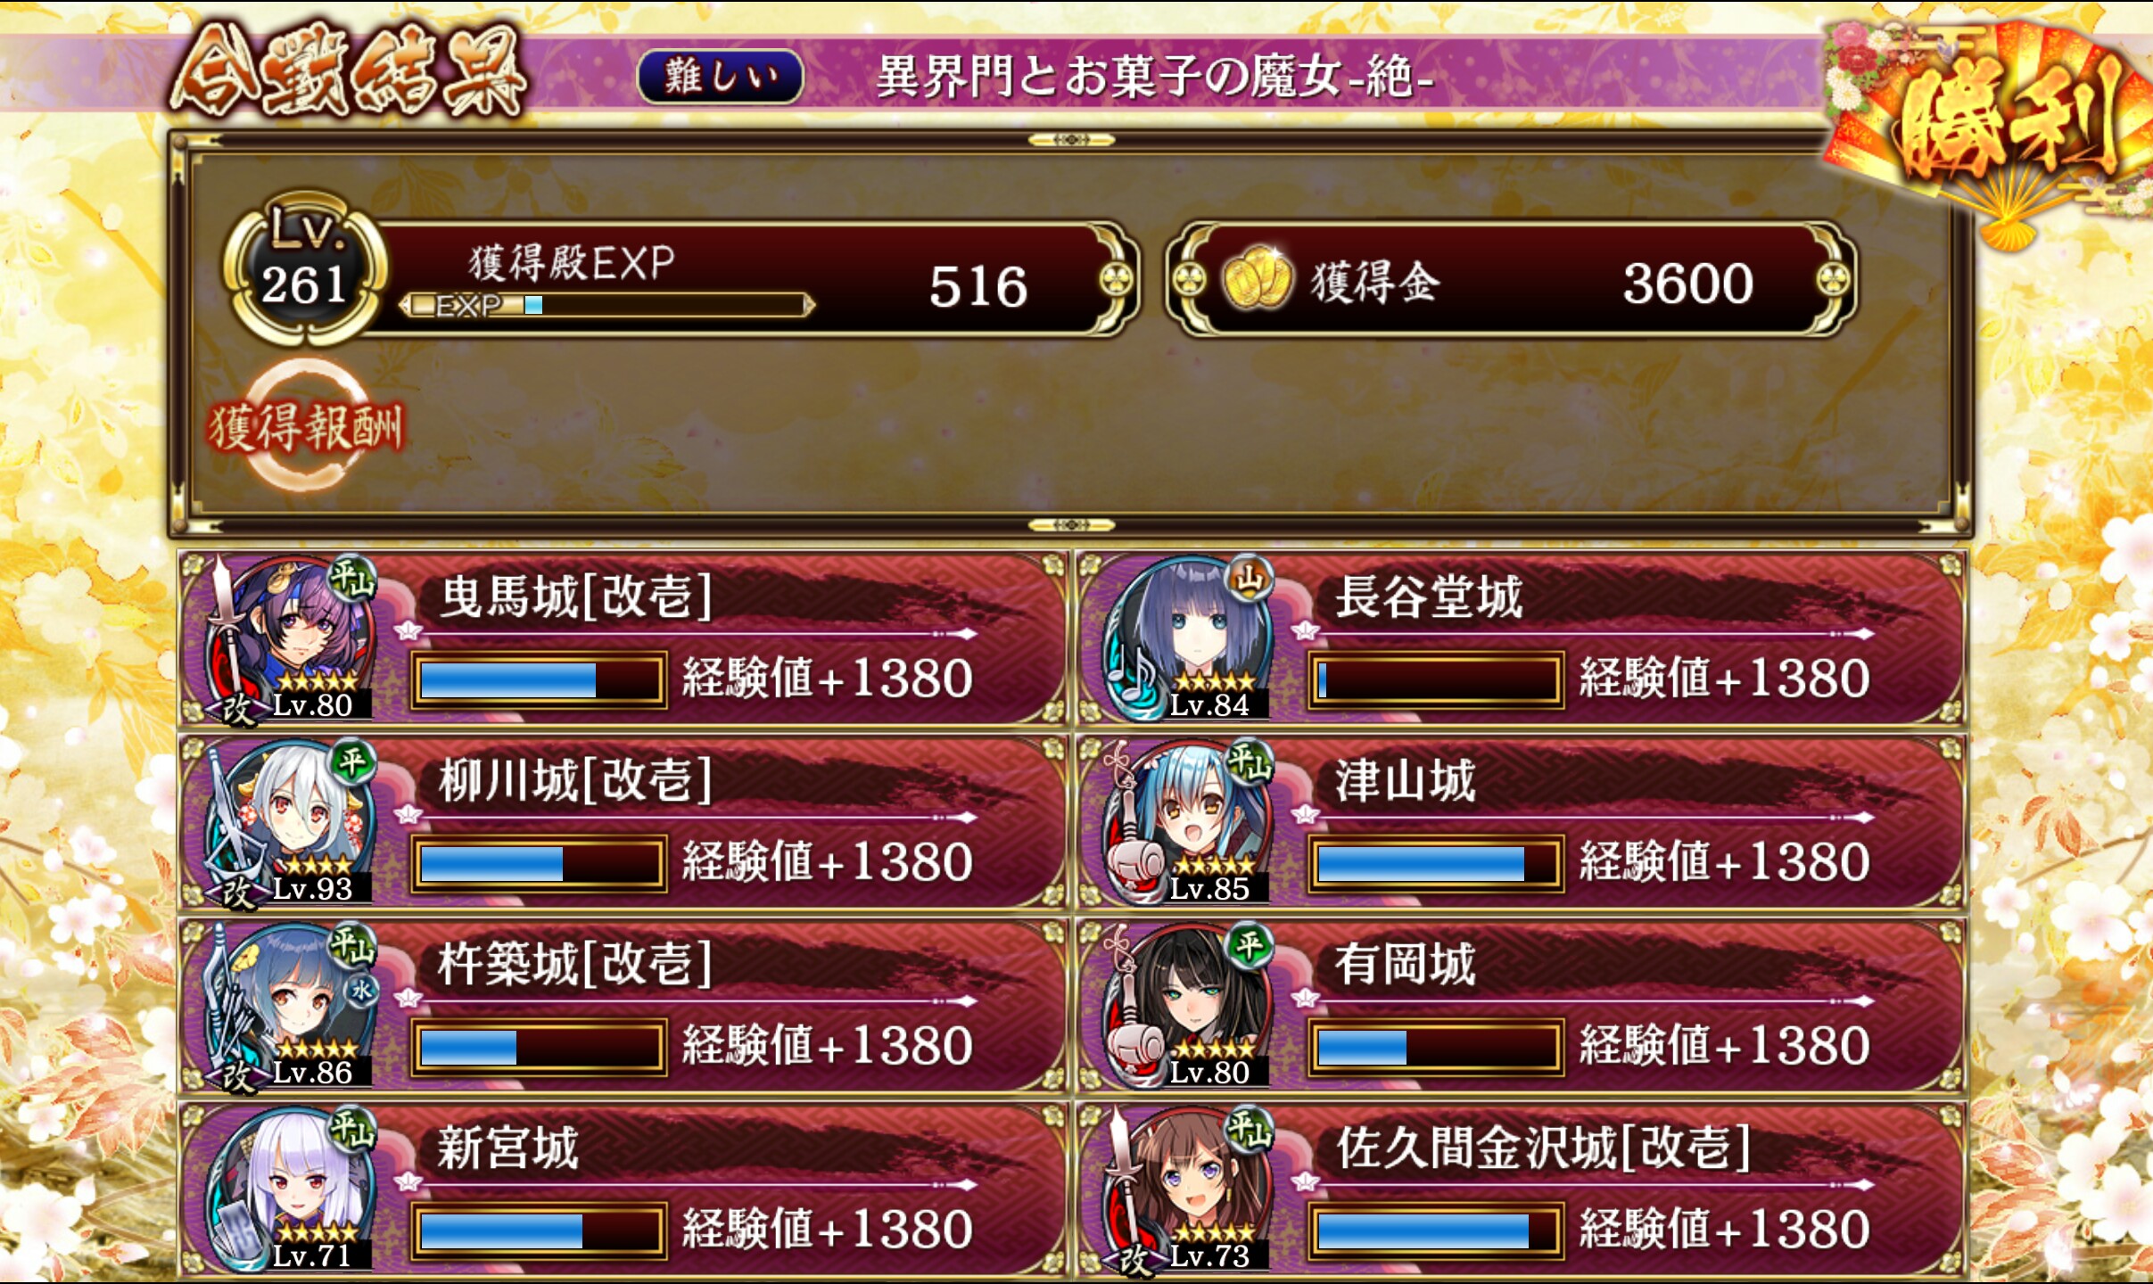Tap the 難しい difficulty badge
Viewport: 2153px width, 1284px height.
click(720, 77)
